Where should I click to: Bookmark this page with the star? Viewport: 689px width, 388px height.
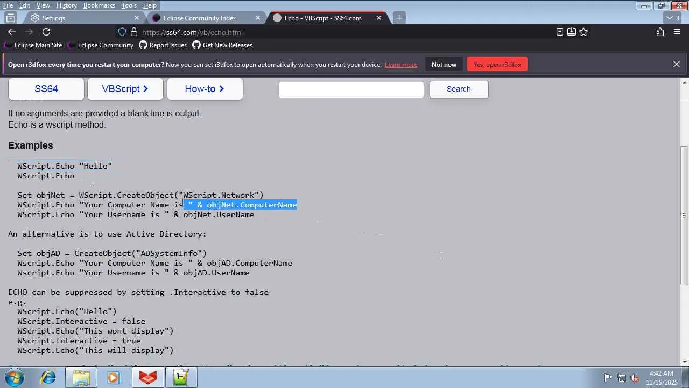click(583, 32)
